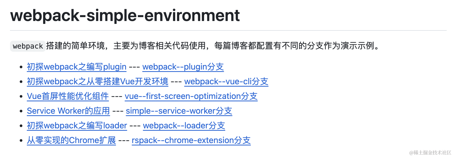Screen dimensions: 453x157
Task: Open the 从零实现的Chrome扩展 article link
Action: (71, 140)
